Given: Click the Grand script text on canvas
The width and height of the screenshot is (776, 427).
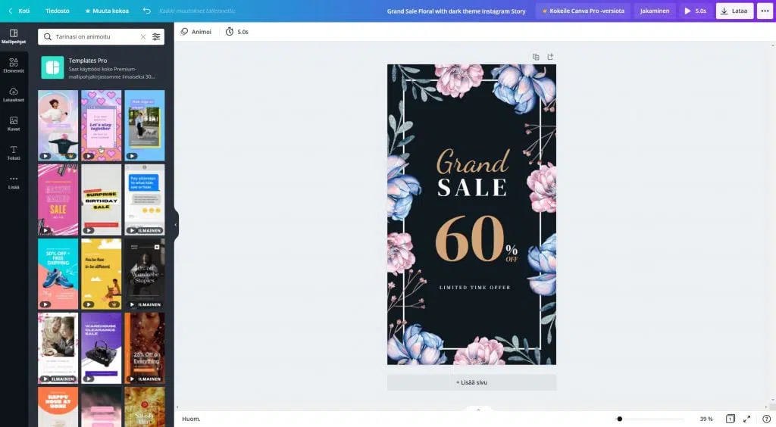Looking at the screenshot, I should [473, 161].
